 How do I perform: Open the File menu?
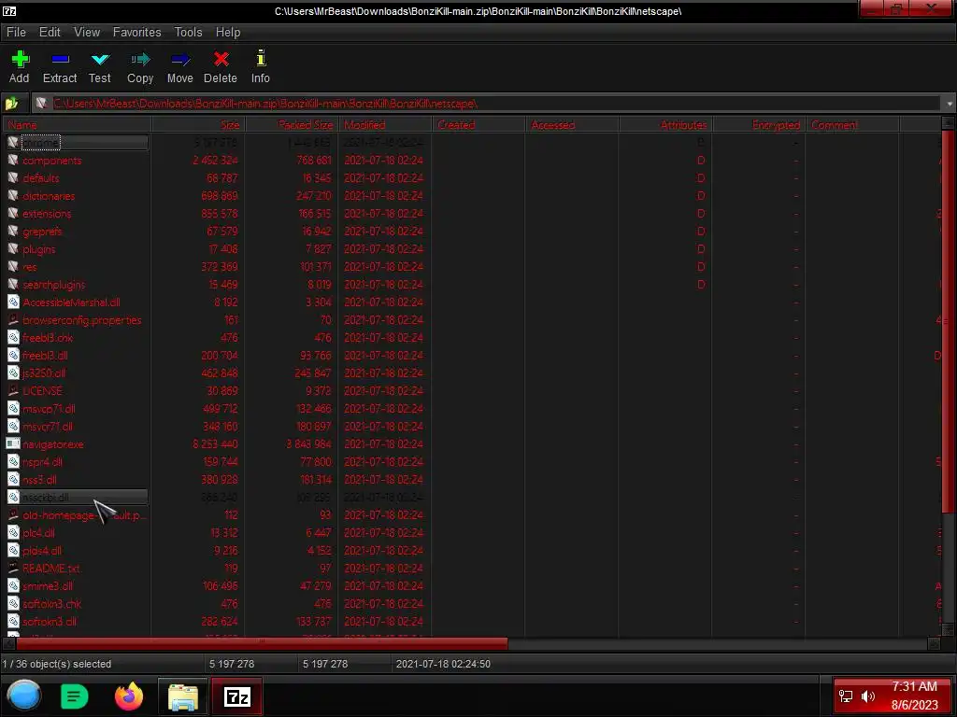click(16, 33)
